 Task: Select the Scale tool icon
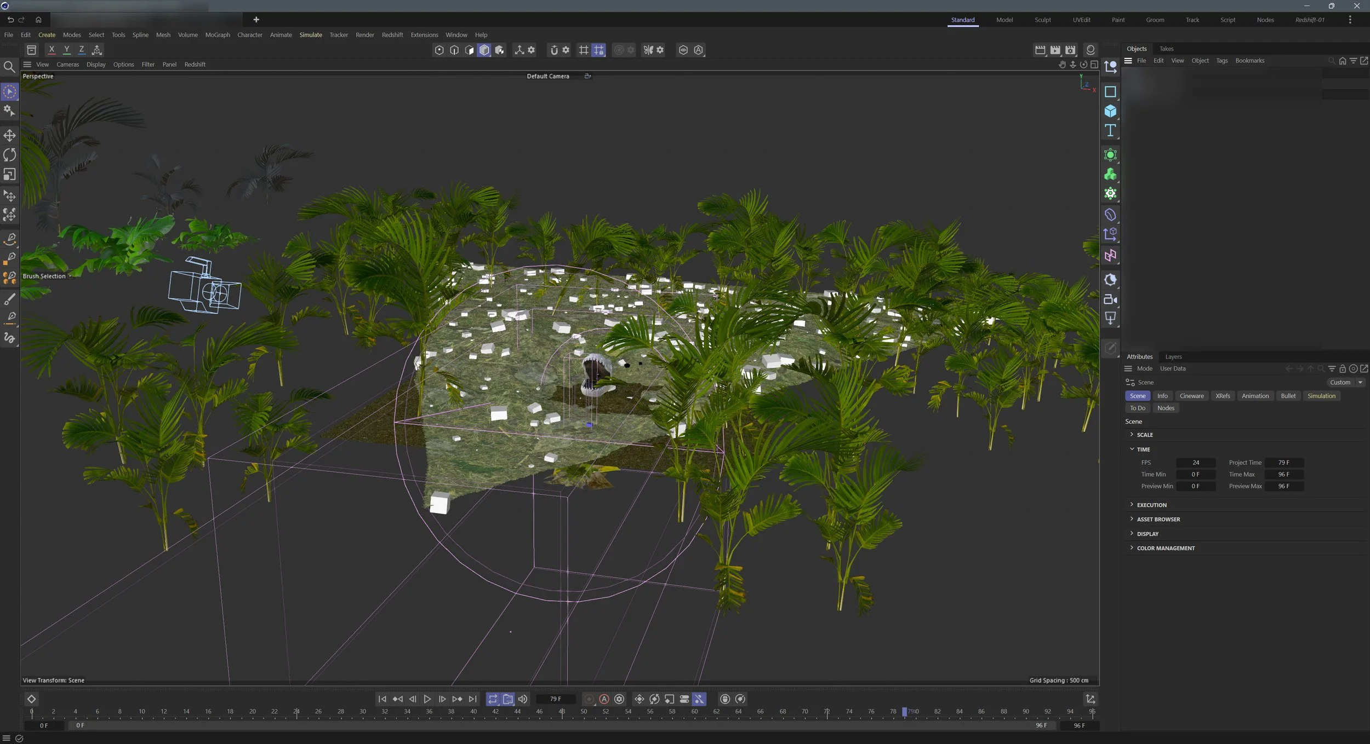coord(9,174)
